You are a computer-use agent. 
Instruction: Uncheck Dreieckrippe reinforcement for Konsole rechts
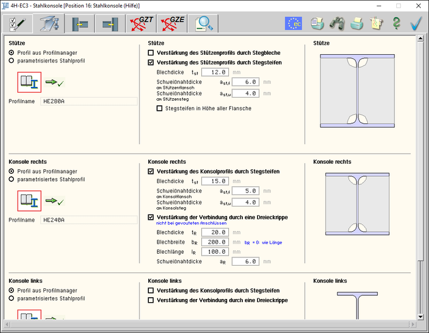coord(151,217)
